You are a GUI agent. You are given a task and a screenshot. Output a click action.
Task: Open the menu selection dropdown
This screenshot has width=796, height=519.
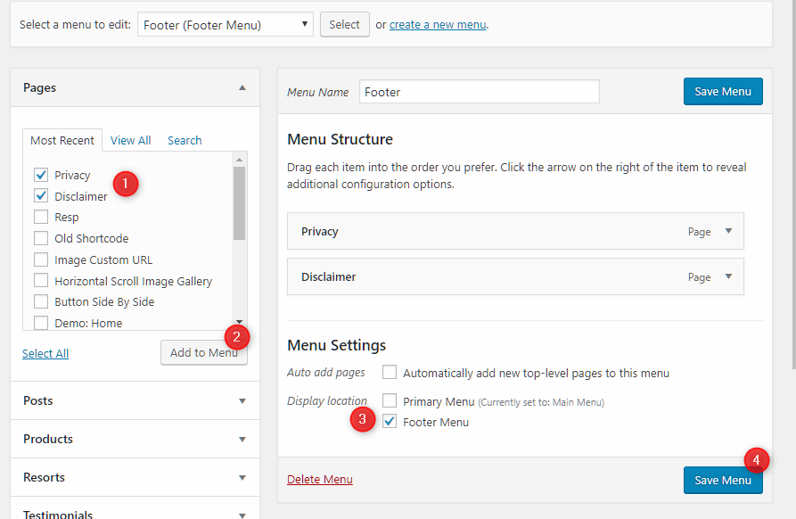coord(226,25)
